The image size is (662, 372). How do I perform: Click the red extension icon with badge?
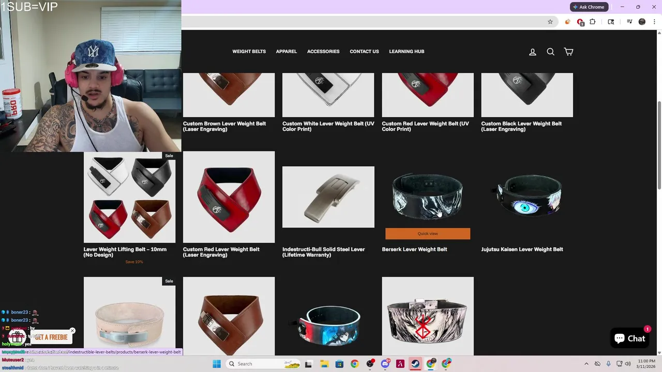click(580, 22)
